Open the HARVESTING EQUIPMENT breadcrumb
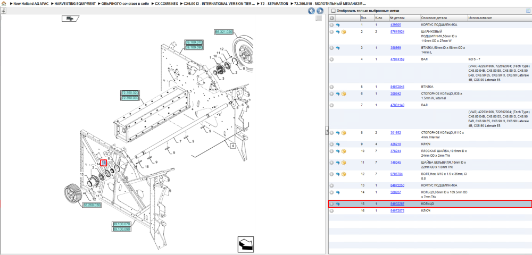 76,3
